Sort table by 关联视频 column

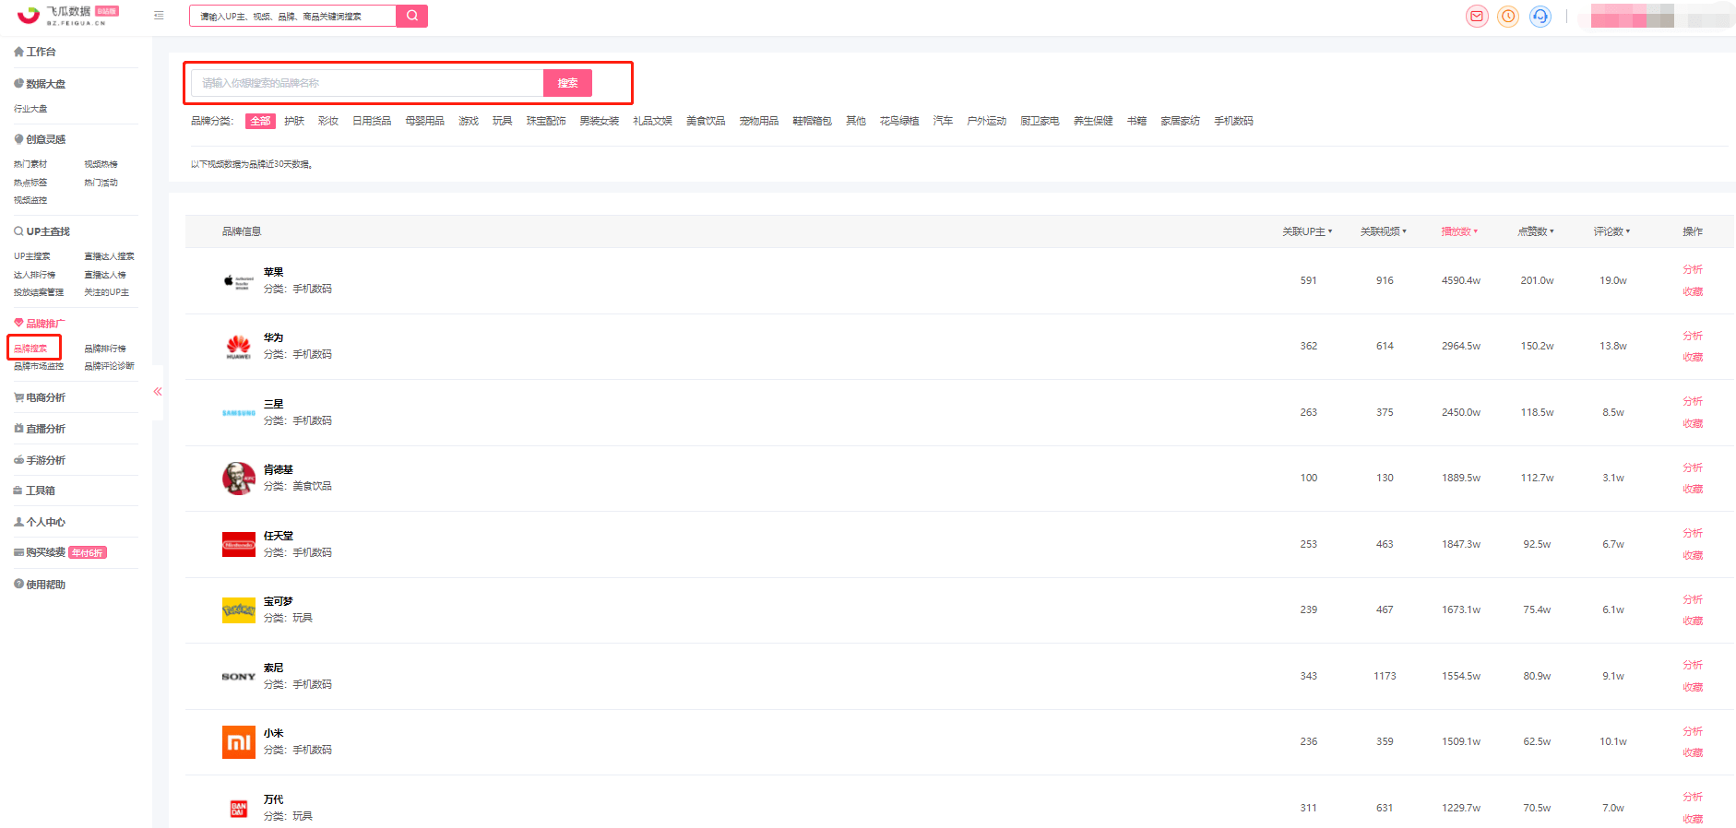click(x=1384, y=231)
